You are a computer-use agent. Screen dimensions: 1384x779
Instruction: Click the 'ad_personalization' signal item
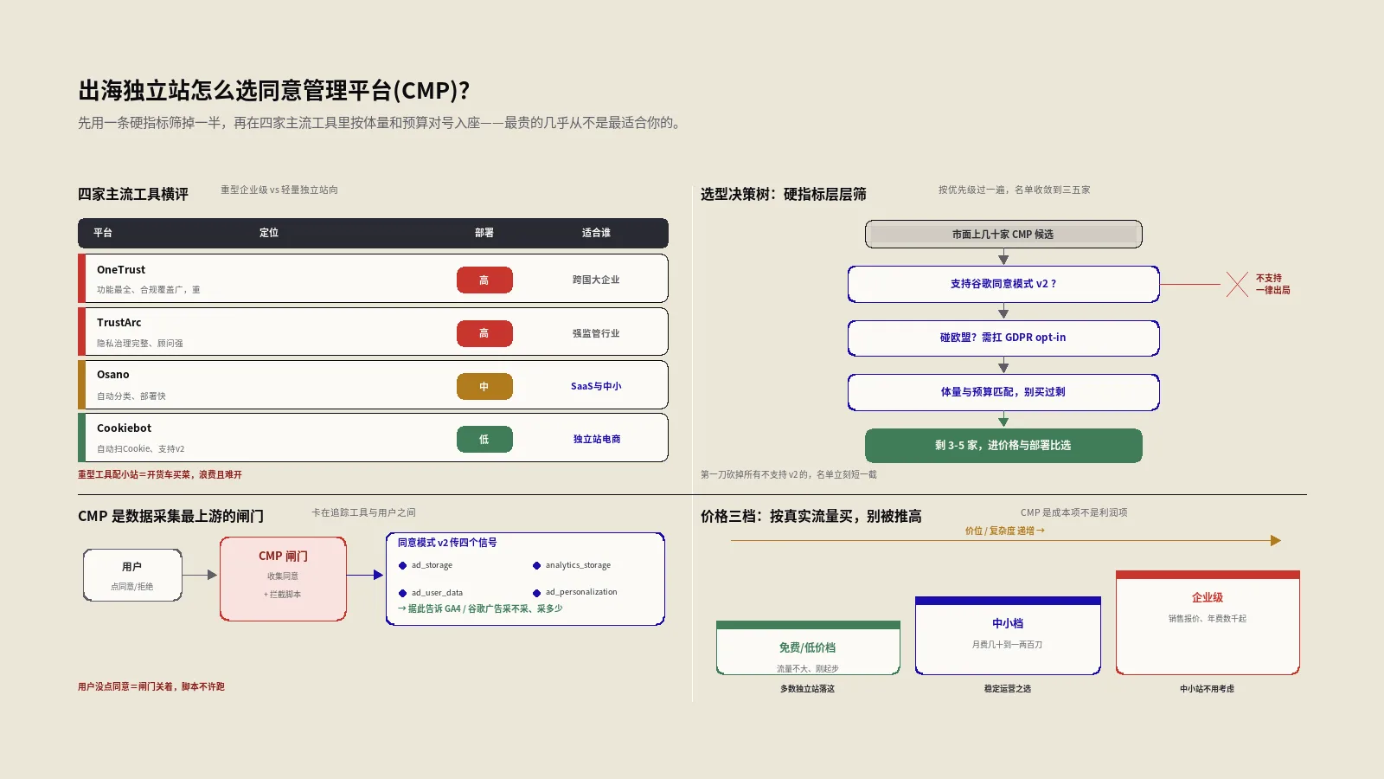tap(575, 592)
